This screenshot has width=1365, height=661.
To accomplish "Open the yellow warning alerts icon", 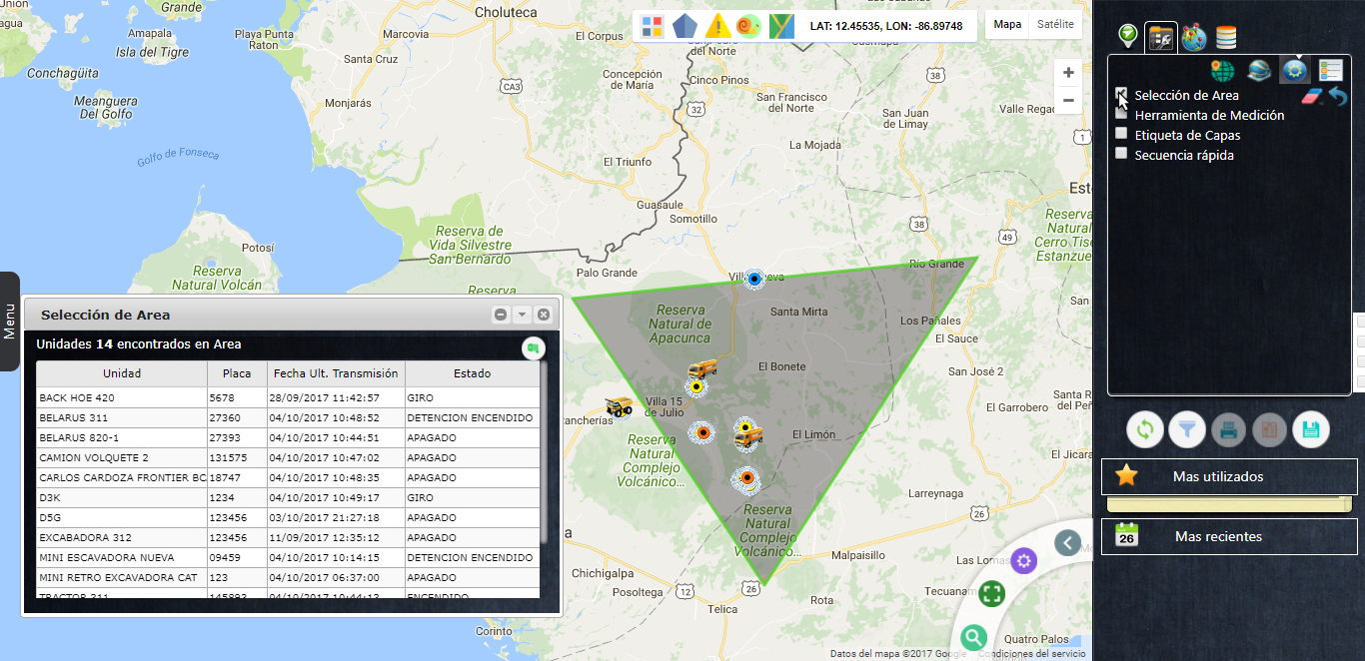I will 716,26.
